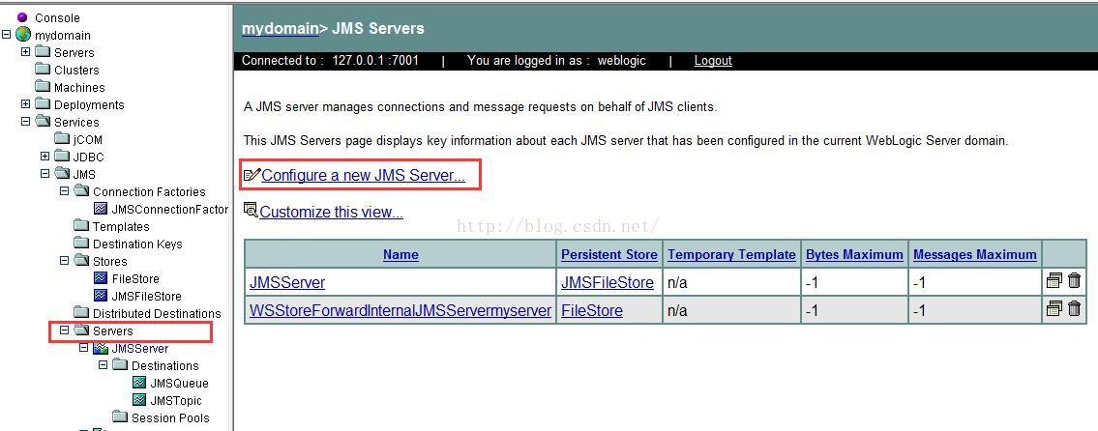Screen dimensions: 1098x431
Task: Click the Session Pools folder icon
Action: [x=121, y=417]
